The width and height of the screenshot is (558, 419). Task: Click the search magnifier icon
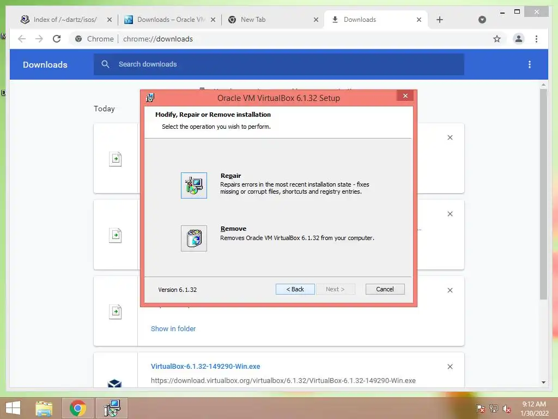pos(105,64)
